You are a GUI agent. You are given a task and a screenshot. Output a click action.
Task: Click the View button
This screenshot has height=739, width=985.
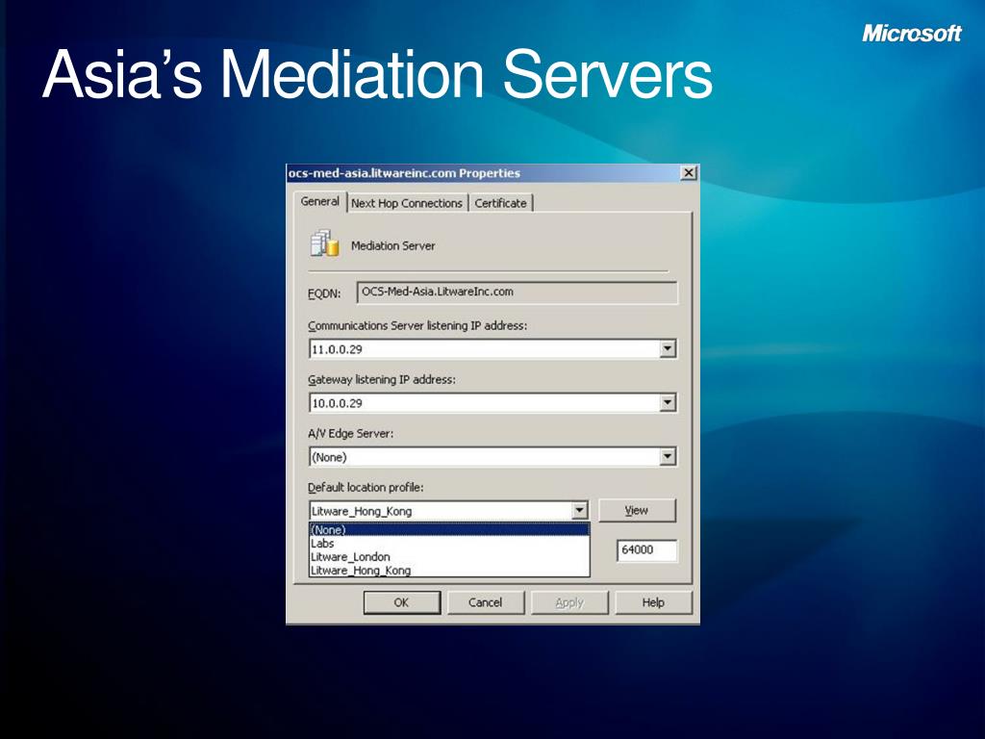pos(637,510)
